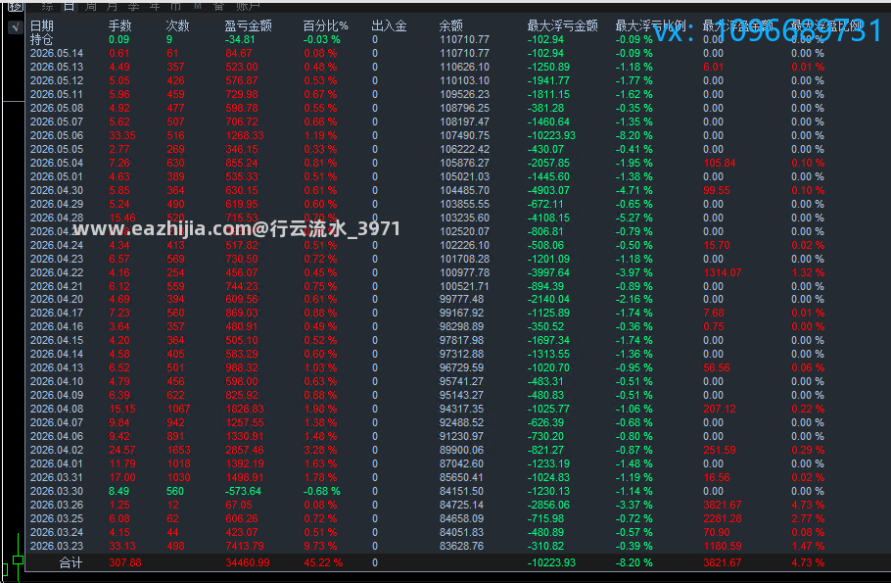Viewport: 891px width, 583px height.
Task: Click profit 576.87 on 2026.05.12
Action: click(x=242, y=80)
